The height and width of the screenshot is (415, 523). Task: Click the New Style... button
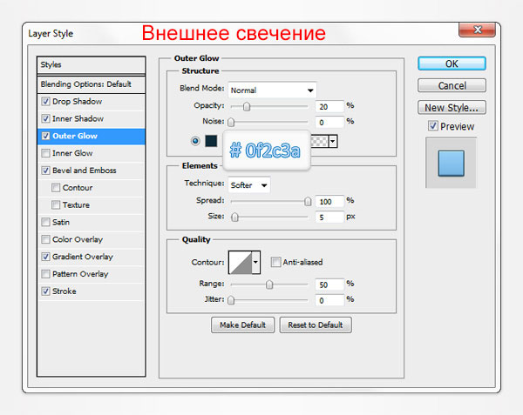click(x=452, y=108)
